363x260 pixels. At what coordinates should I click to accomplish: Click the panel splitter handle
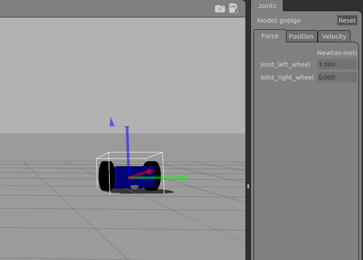point(248,186)
